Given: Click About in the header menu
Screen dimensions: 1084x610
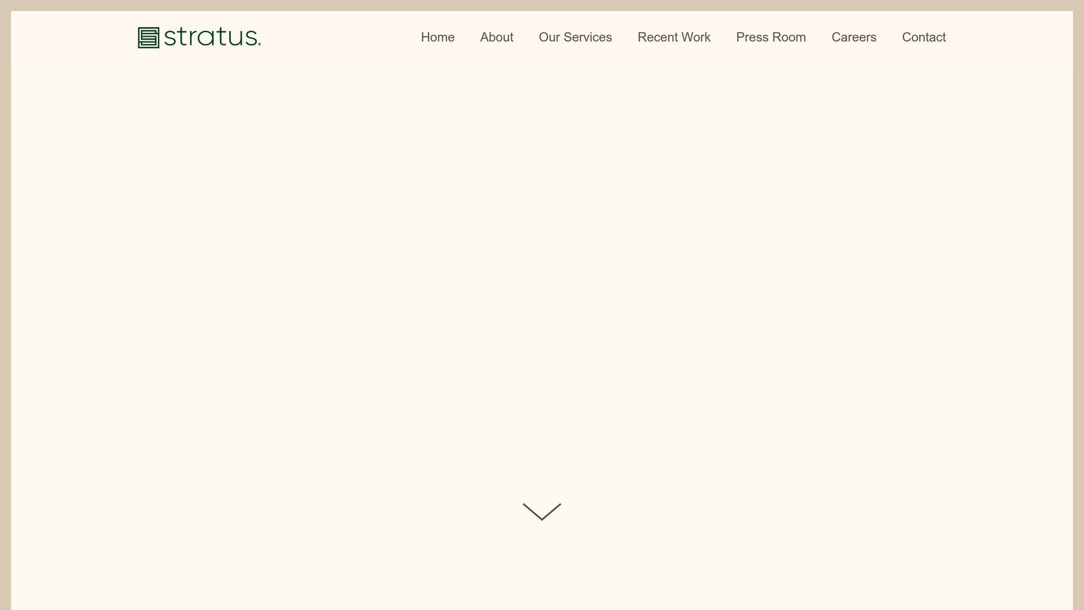Looking at the screenshot, I should pos(496,37).
